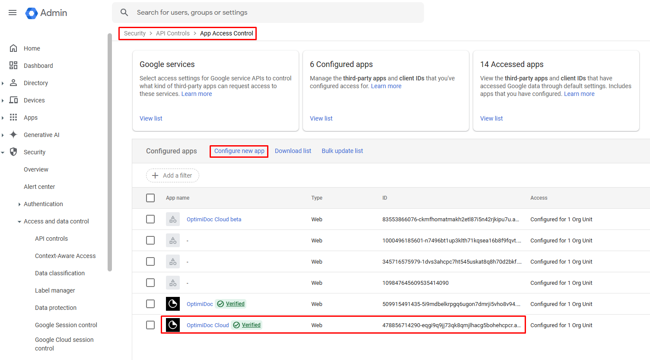Check the OptimiDoc Cloud row checkbox

coord(150,325)
